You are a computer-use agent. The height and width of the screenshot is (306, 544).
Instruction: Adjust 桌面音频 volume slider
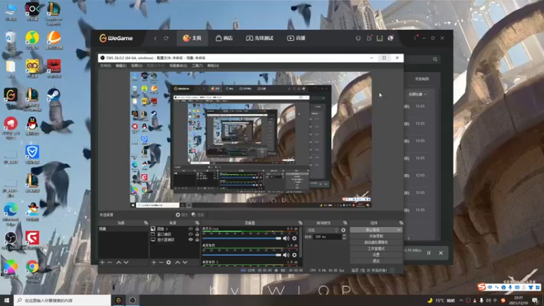(x=242, y=255)
